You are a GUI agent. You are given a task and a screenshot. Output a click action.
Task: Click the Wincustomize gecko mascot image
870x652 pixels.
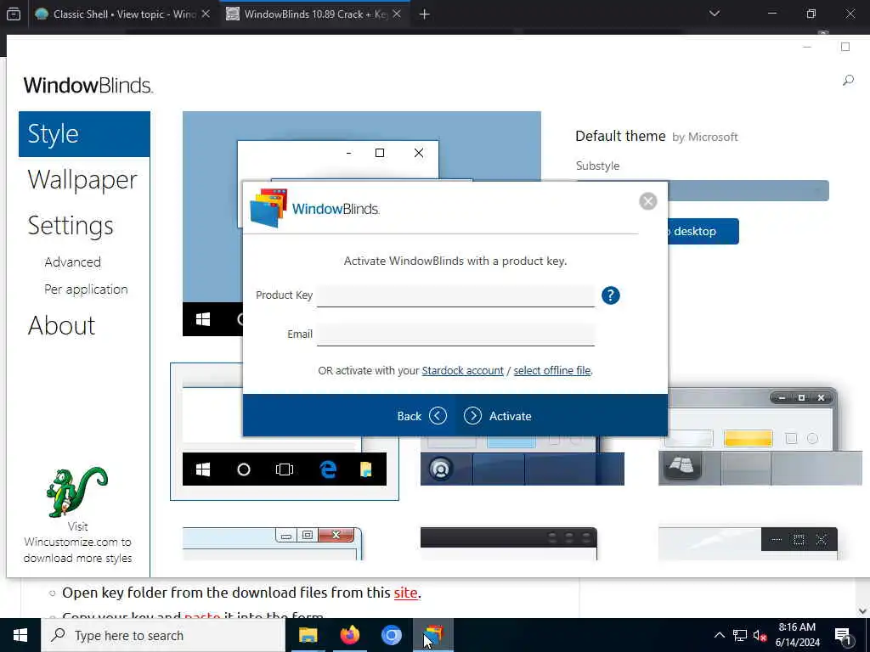[x=76, y=492]
